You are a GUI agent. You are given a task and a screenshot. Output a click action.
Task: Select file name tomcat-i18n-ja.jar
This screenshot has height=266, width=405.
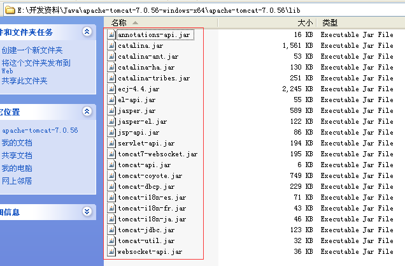point(152,219)
